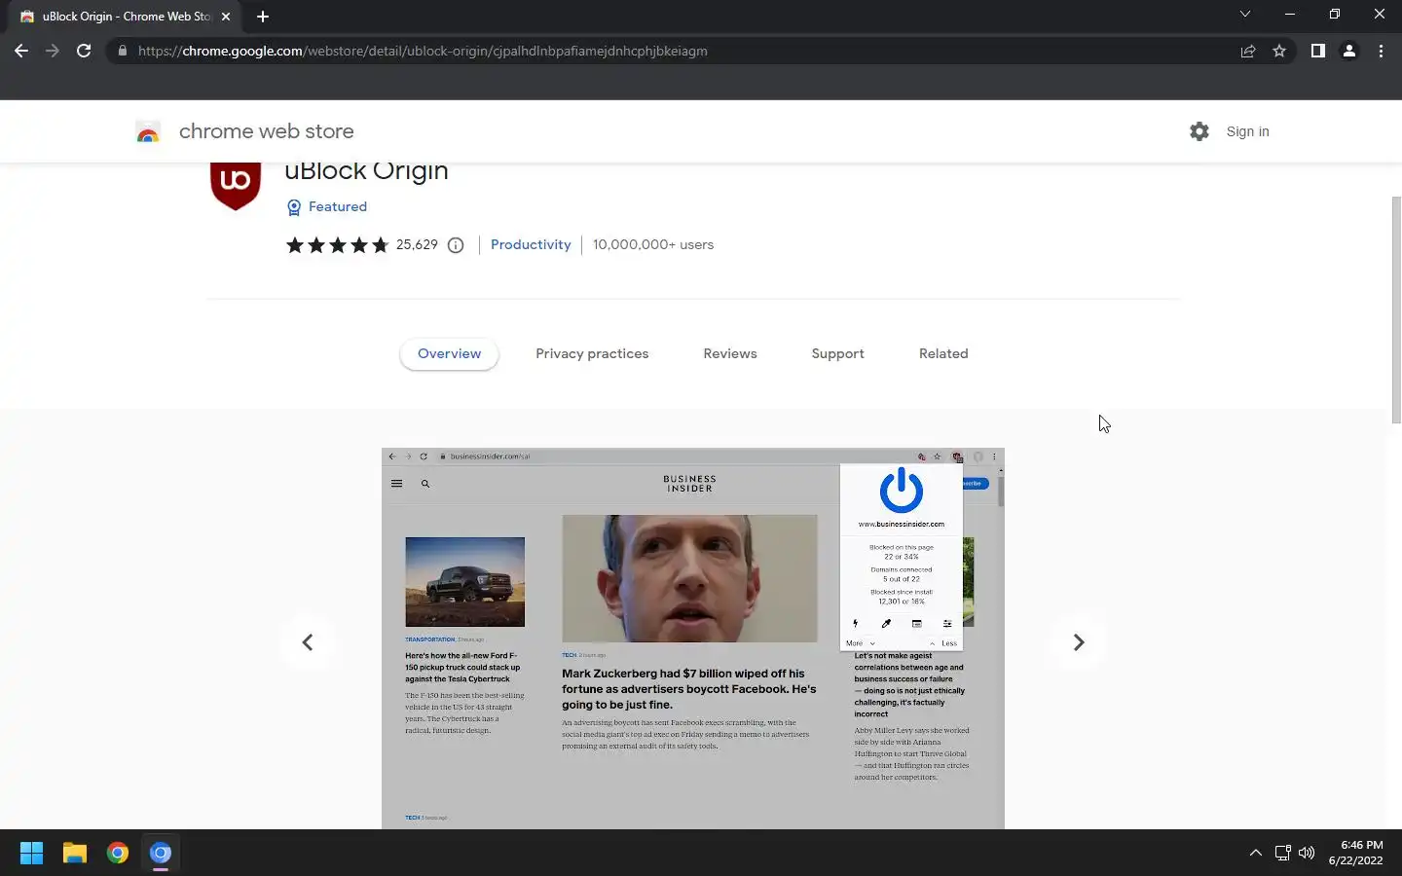This screenshot has height=876, width=1402.
Task: Click the chrome web store title
Action: click(x=266, y=131)
